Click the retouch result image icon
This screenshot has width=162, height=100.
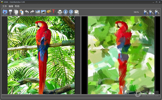point(43,12)
